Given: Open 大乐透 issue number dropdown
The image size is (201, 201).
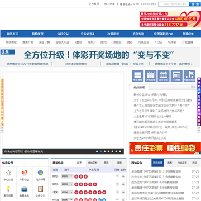Looking at the screenshot, I should point(67,200).
